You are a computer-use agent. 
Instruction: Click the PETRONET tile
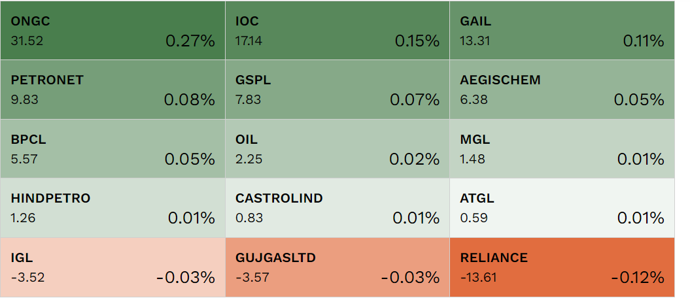112,90
